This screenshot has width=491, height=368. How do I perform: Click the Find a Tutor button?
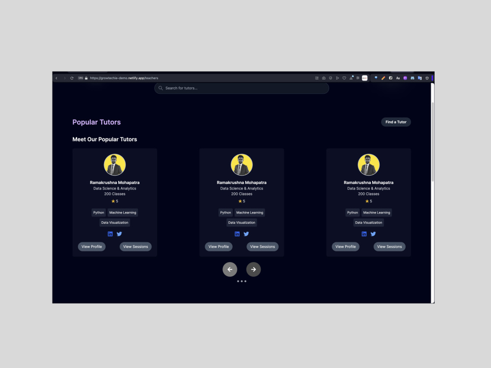396,122
